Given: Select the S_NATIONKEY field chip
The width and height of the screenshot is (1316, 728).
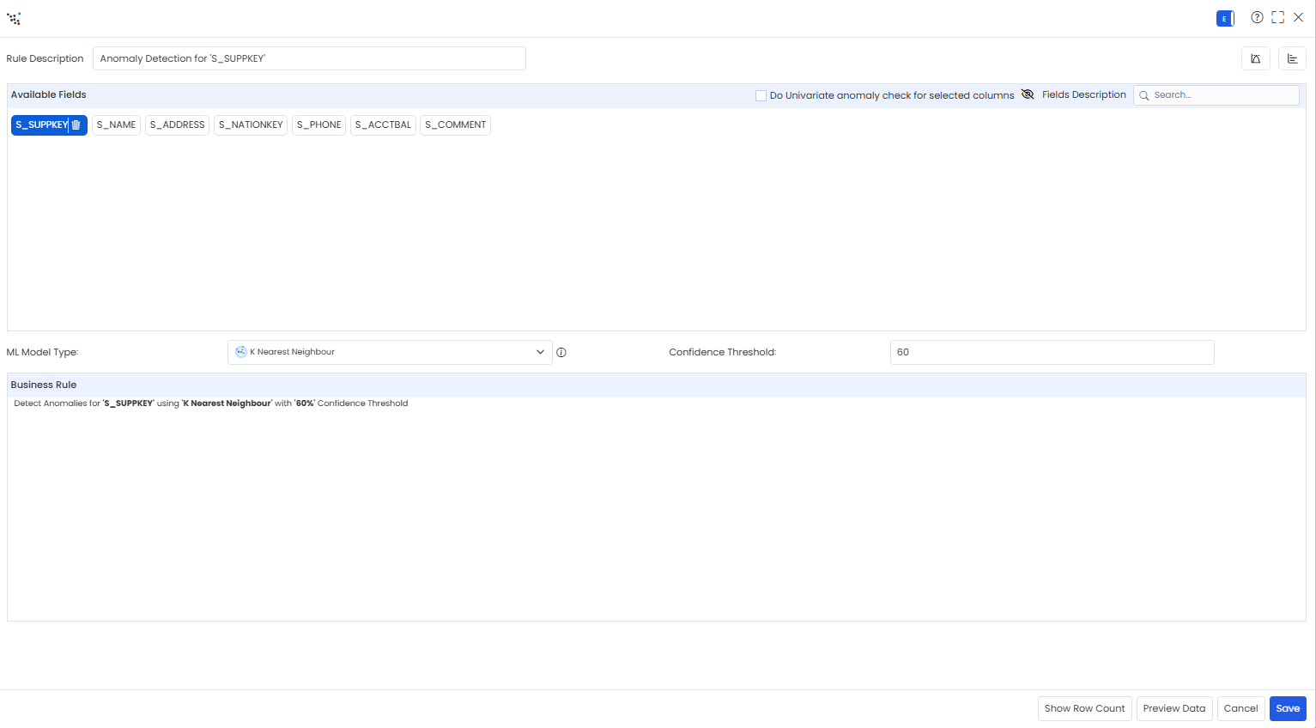Looking at the screenshot, I should [251, 125].
